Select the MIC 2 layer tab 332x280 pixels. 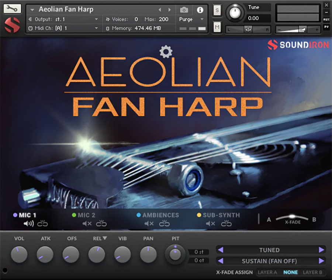[84, 215]
